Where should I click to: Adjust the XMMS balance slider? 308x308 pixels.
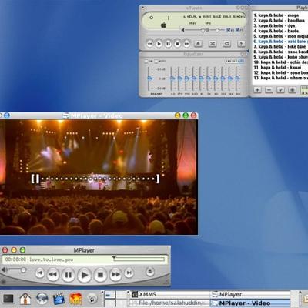[x=217, y=30]
